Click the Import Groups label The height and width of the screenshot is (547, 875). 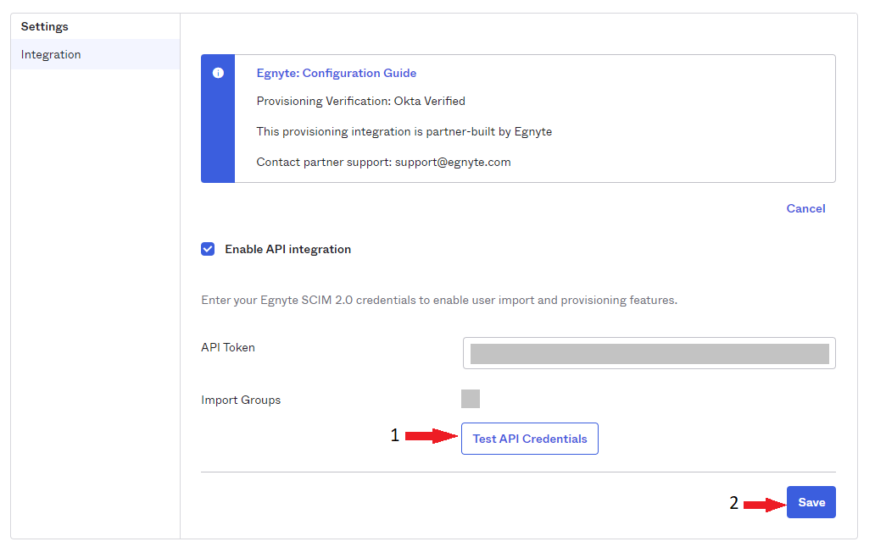(241, 401)
